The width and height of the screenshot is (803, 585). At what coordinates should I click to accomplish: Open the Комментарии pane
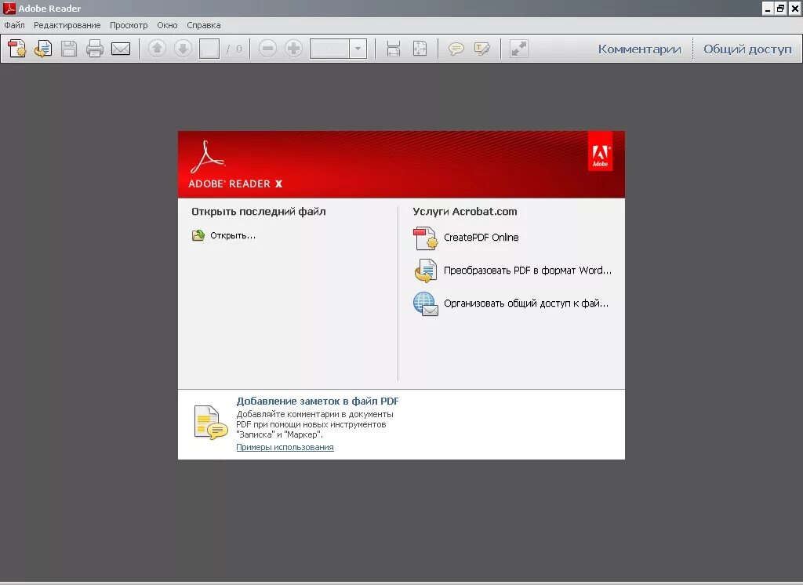pyautogui.click(x=640, y=49)
